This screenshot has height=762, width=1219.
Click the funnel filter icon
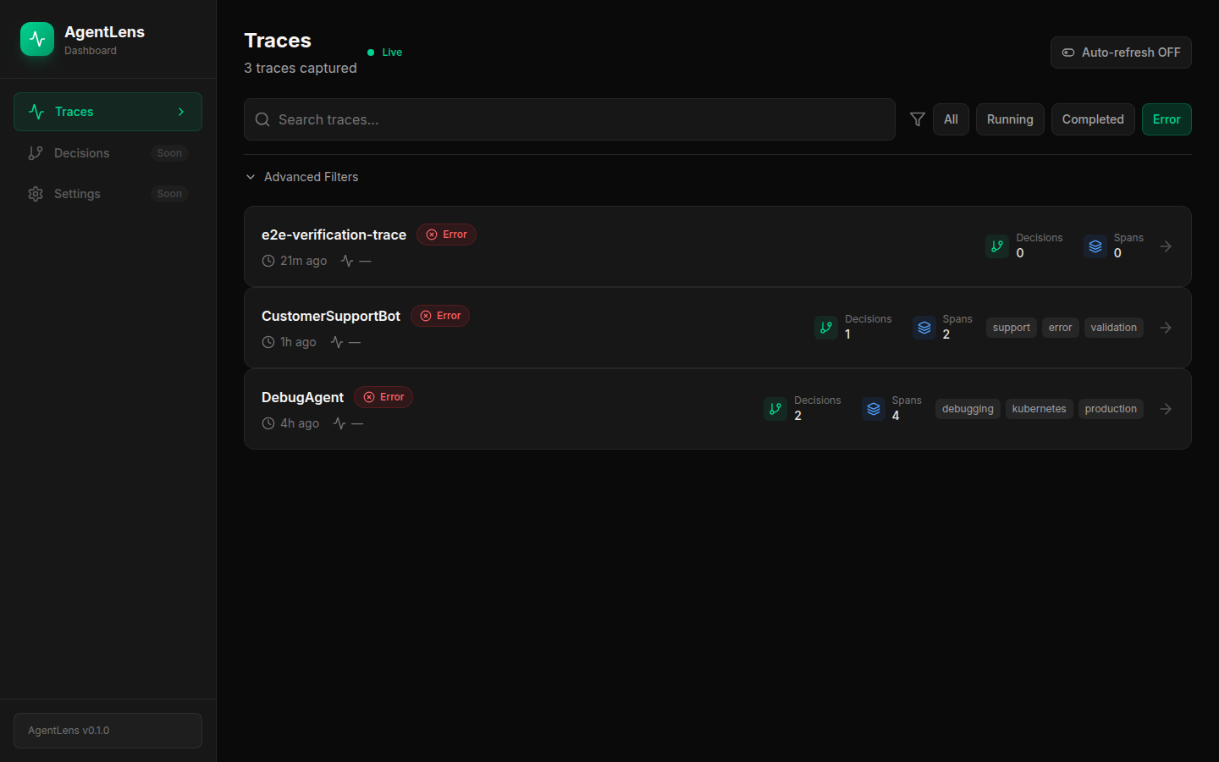[x=917, y=119]
